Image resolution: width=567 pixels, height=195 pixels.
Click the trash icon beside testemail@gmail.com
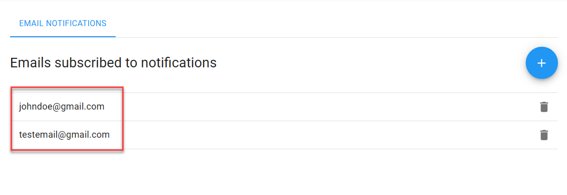tap(544, 135)
